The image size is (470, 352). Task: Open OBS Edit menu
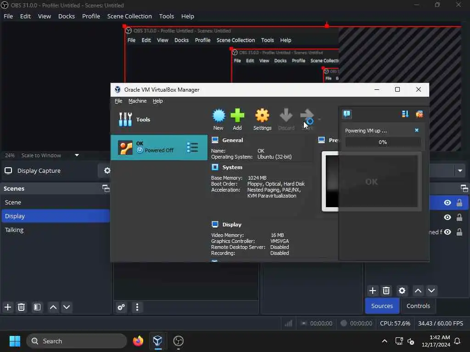26,16
